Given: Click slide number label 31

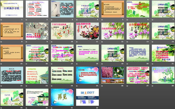Looking at the screenshot, I should [72, 108].
